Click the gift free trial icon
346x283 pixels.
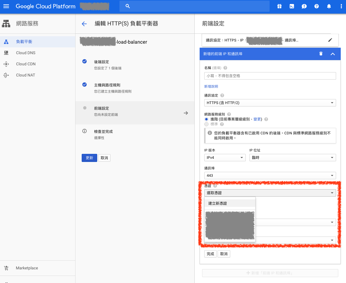pyautogui.click(x=279, y=6)
